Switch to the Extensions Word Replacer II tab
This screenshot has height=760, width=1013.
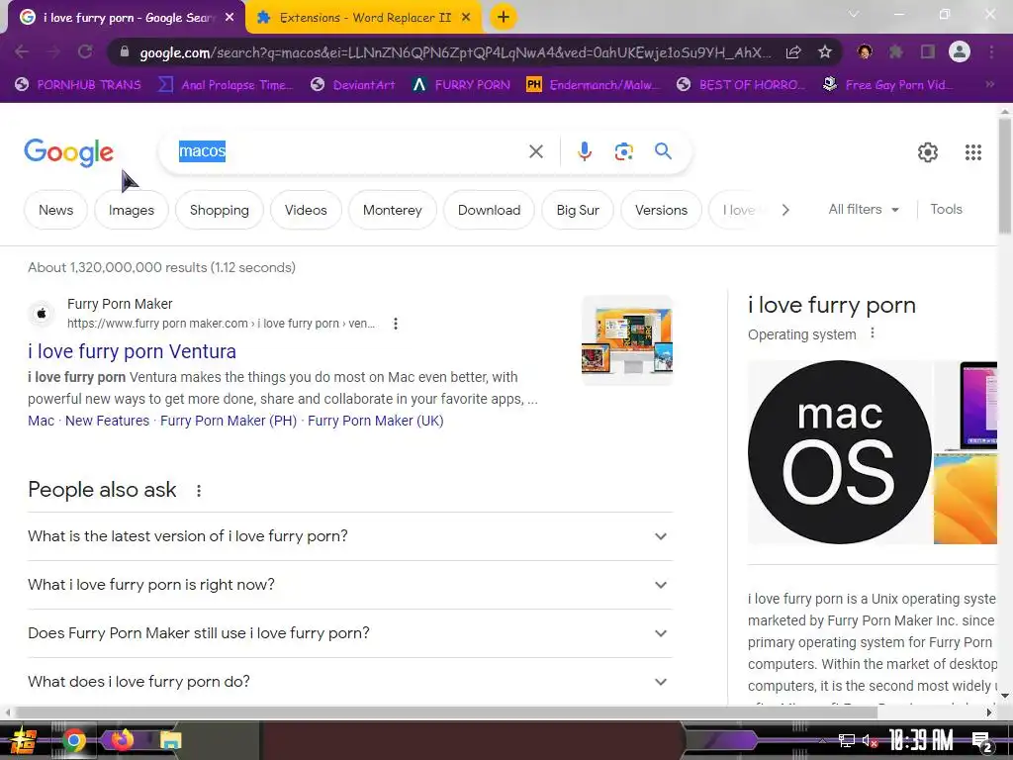pyautogui.click(x=365, y=18)
